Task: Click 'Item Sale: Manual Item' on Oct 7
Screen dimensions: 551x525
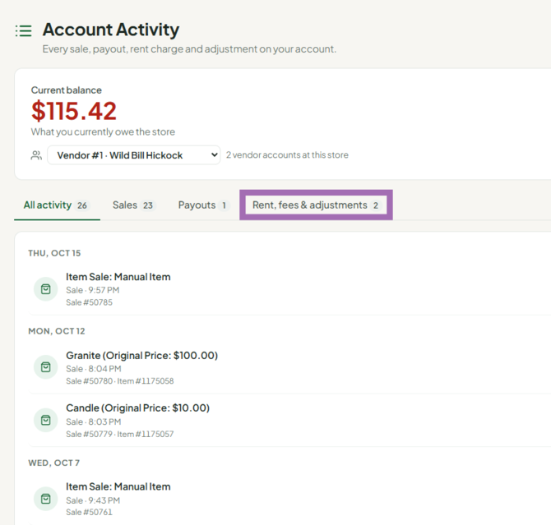Action: (x=118, y=486)
